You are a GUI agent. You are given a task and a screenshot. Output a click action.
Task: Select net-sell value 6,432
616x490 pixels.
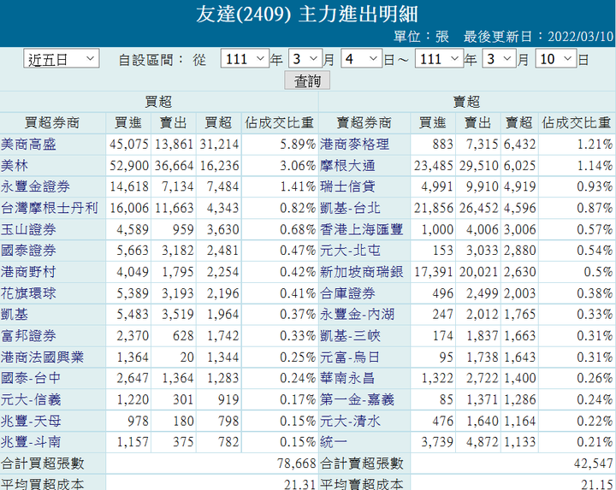coord(520,145)
